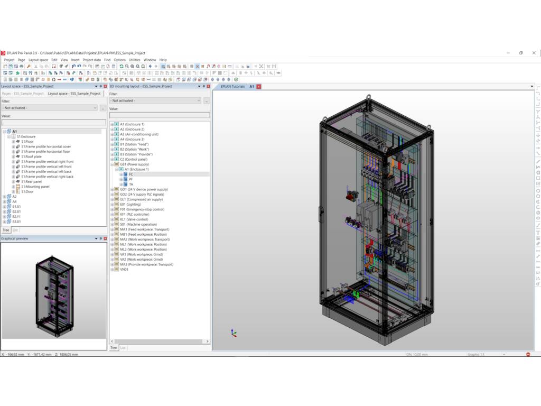Click scroll-right arrow in 3D mounting layout tree
The width and height of the screenshot is (541, 406).
pos(207,341)
